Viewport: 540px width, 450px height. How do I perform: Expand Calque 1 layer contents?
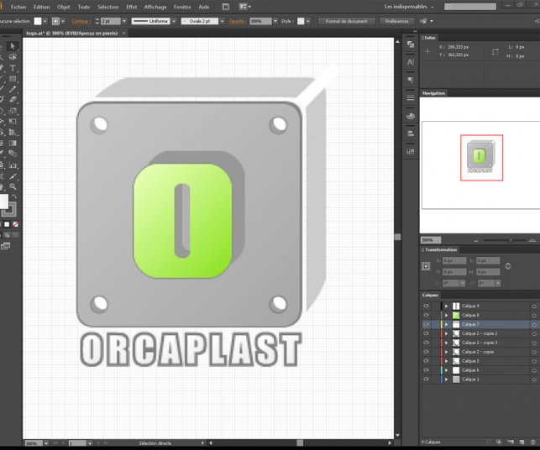tap(446, 379)
